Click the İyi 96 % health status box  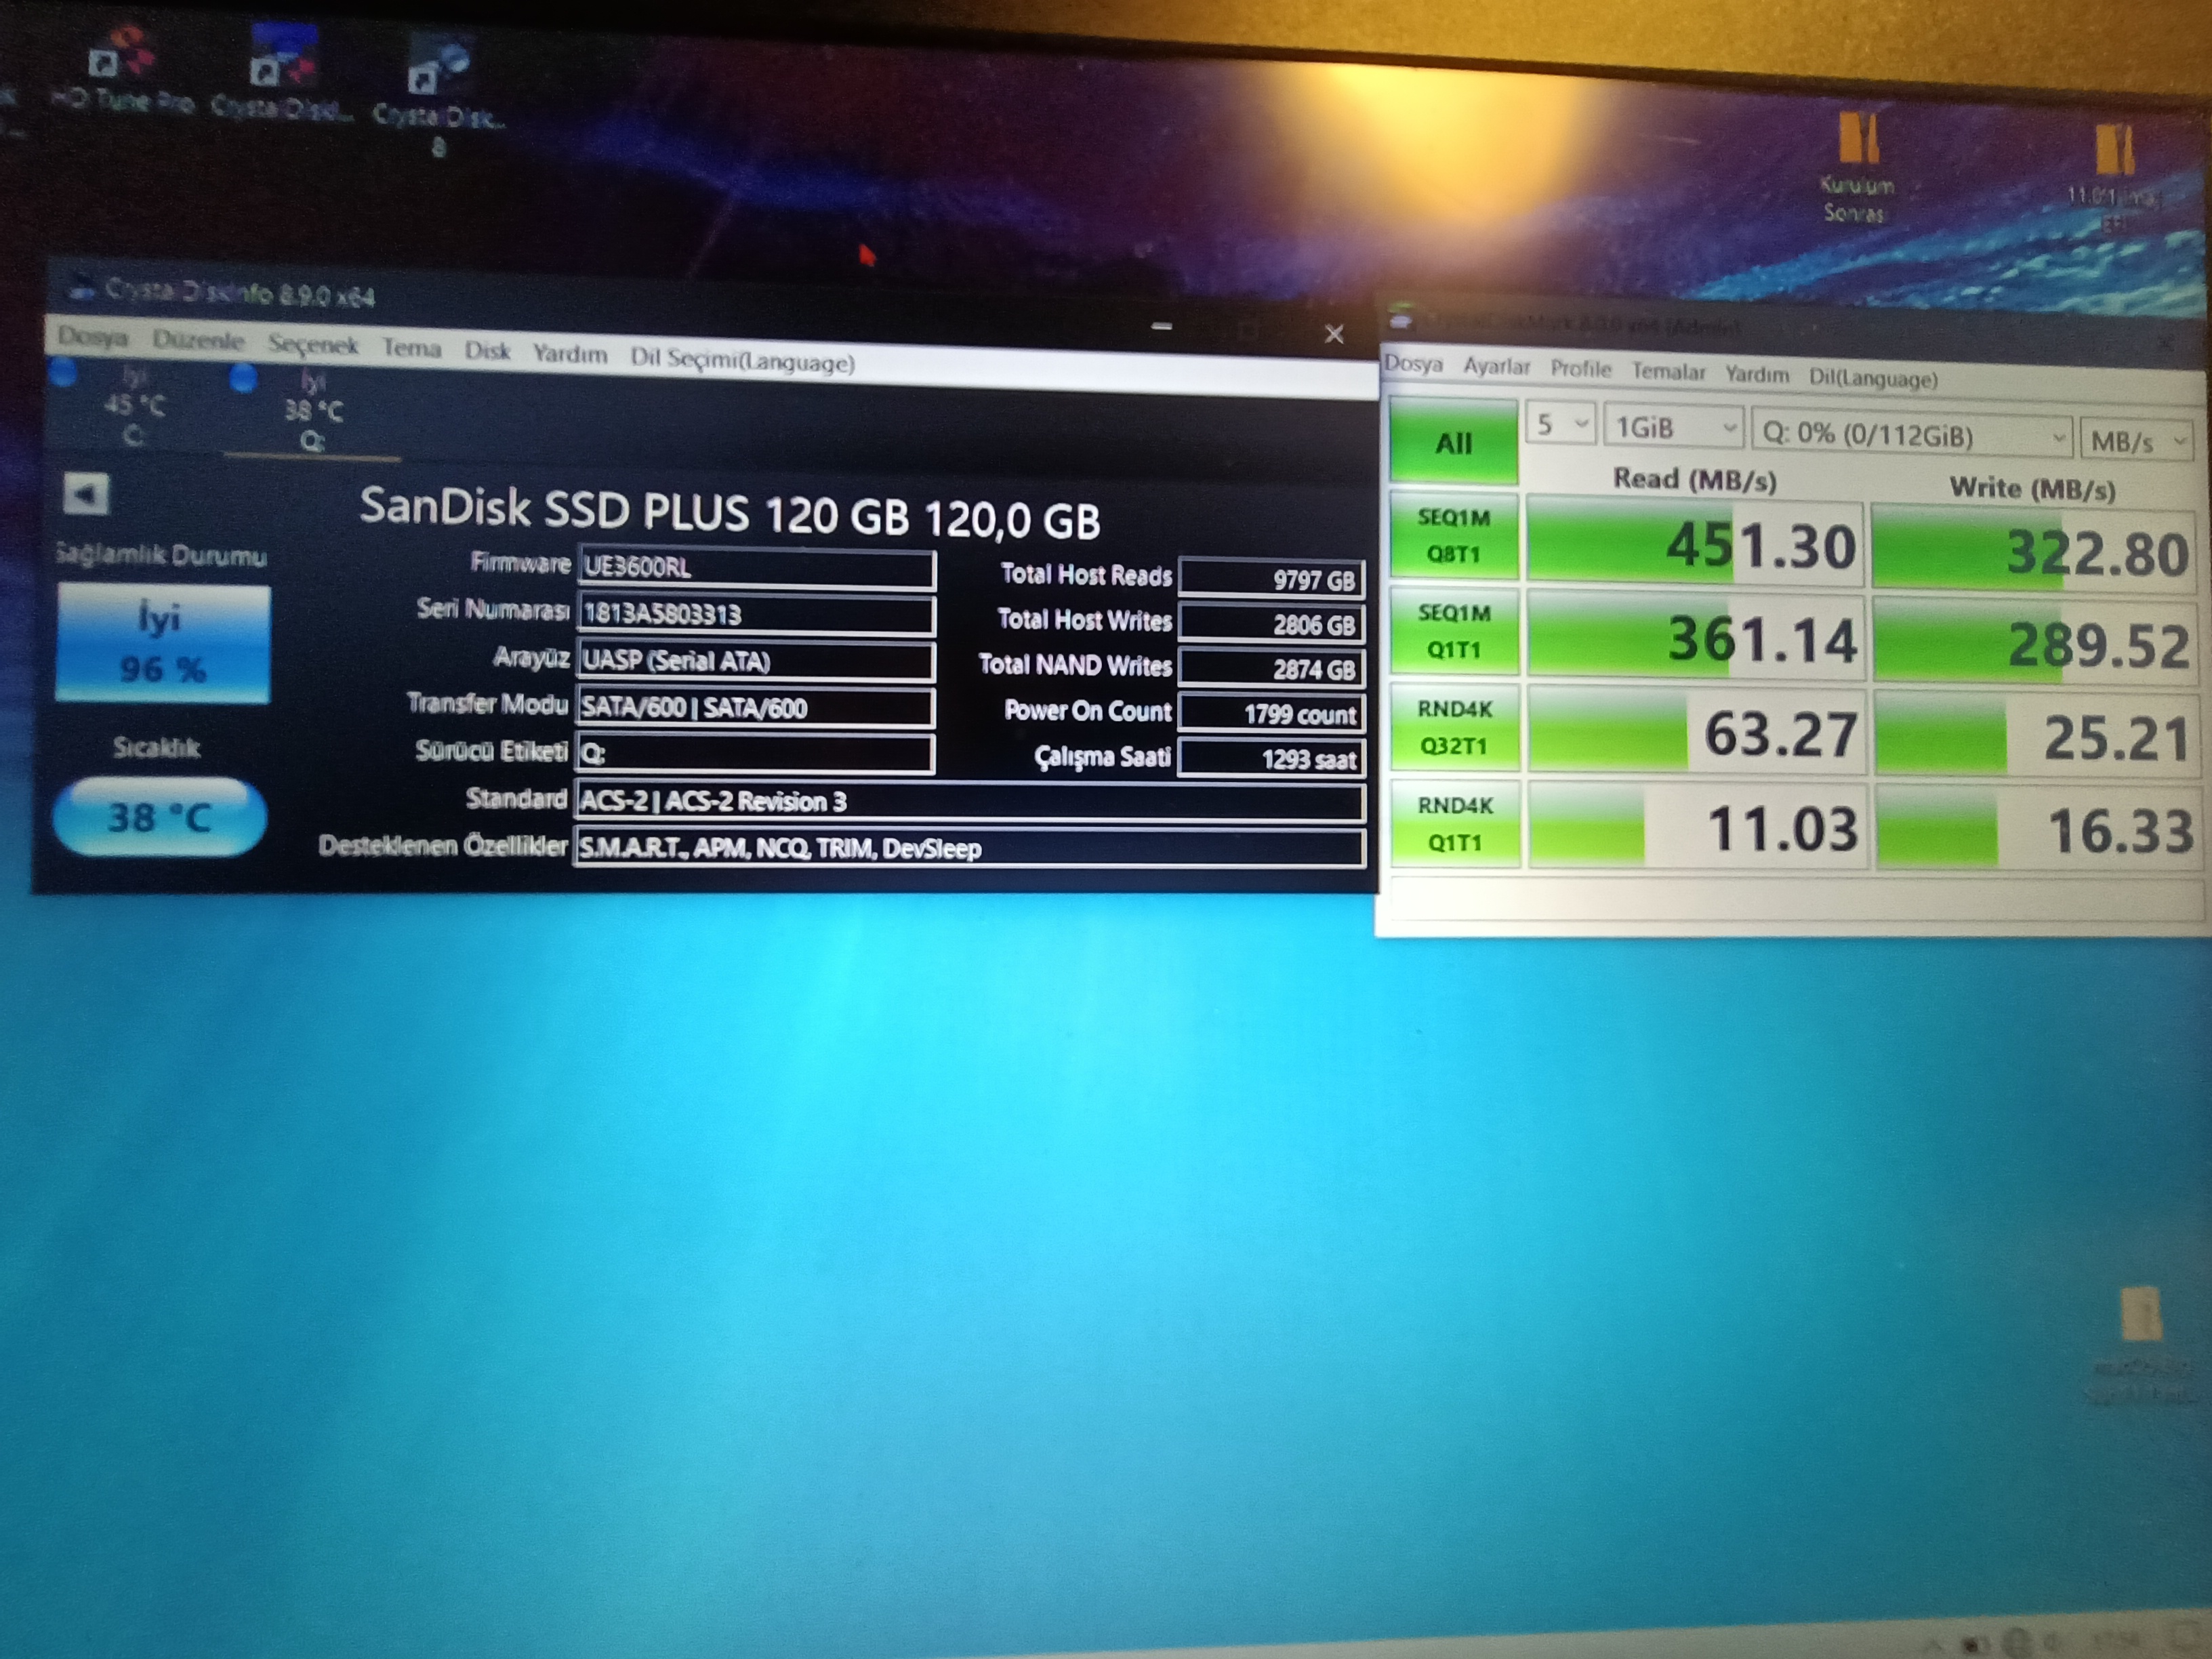point(162,644)
